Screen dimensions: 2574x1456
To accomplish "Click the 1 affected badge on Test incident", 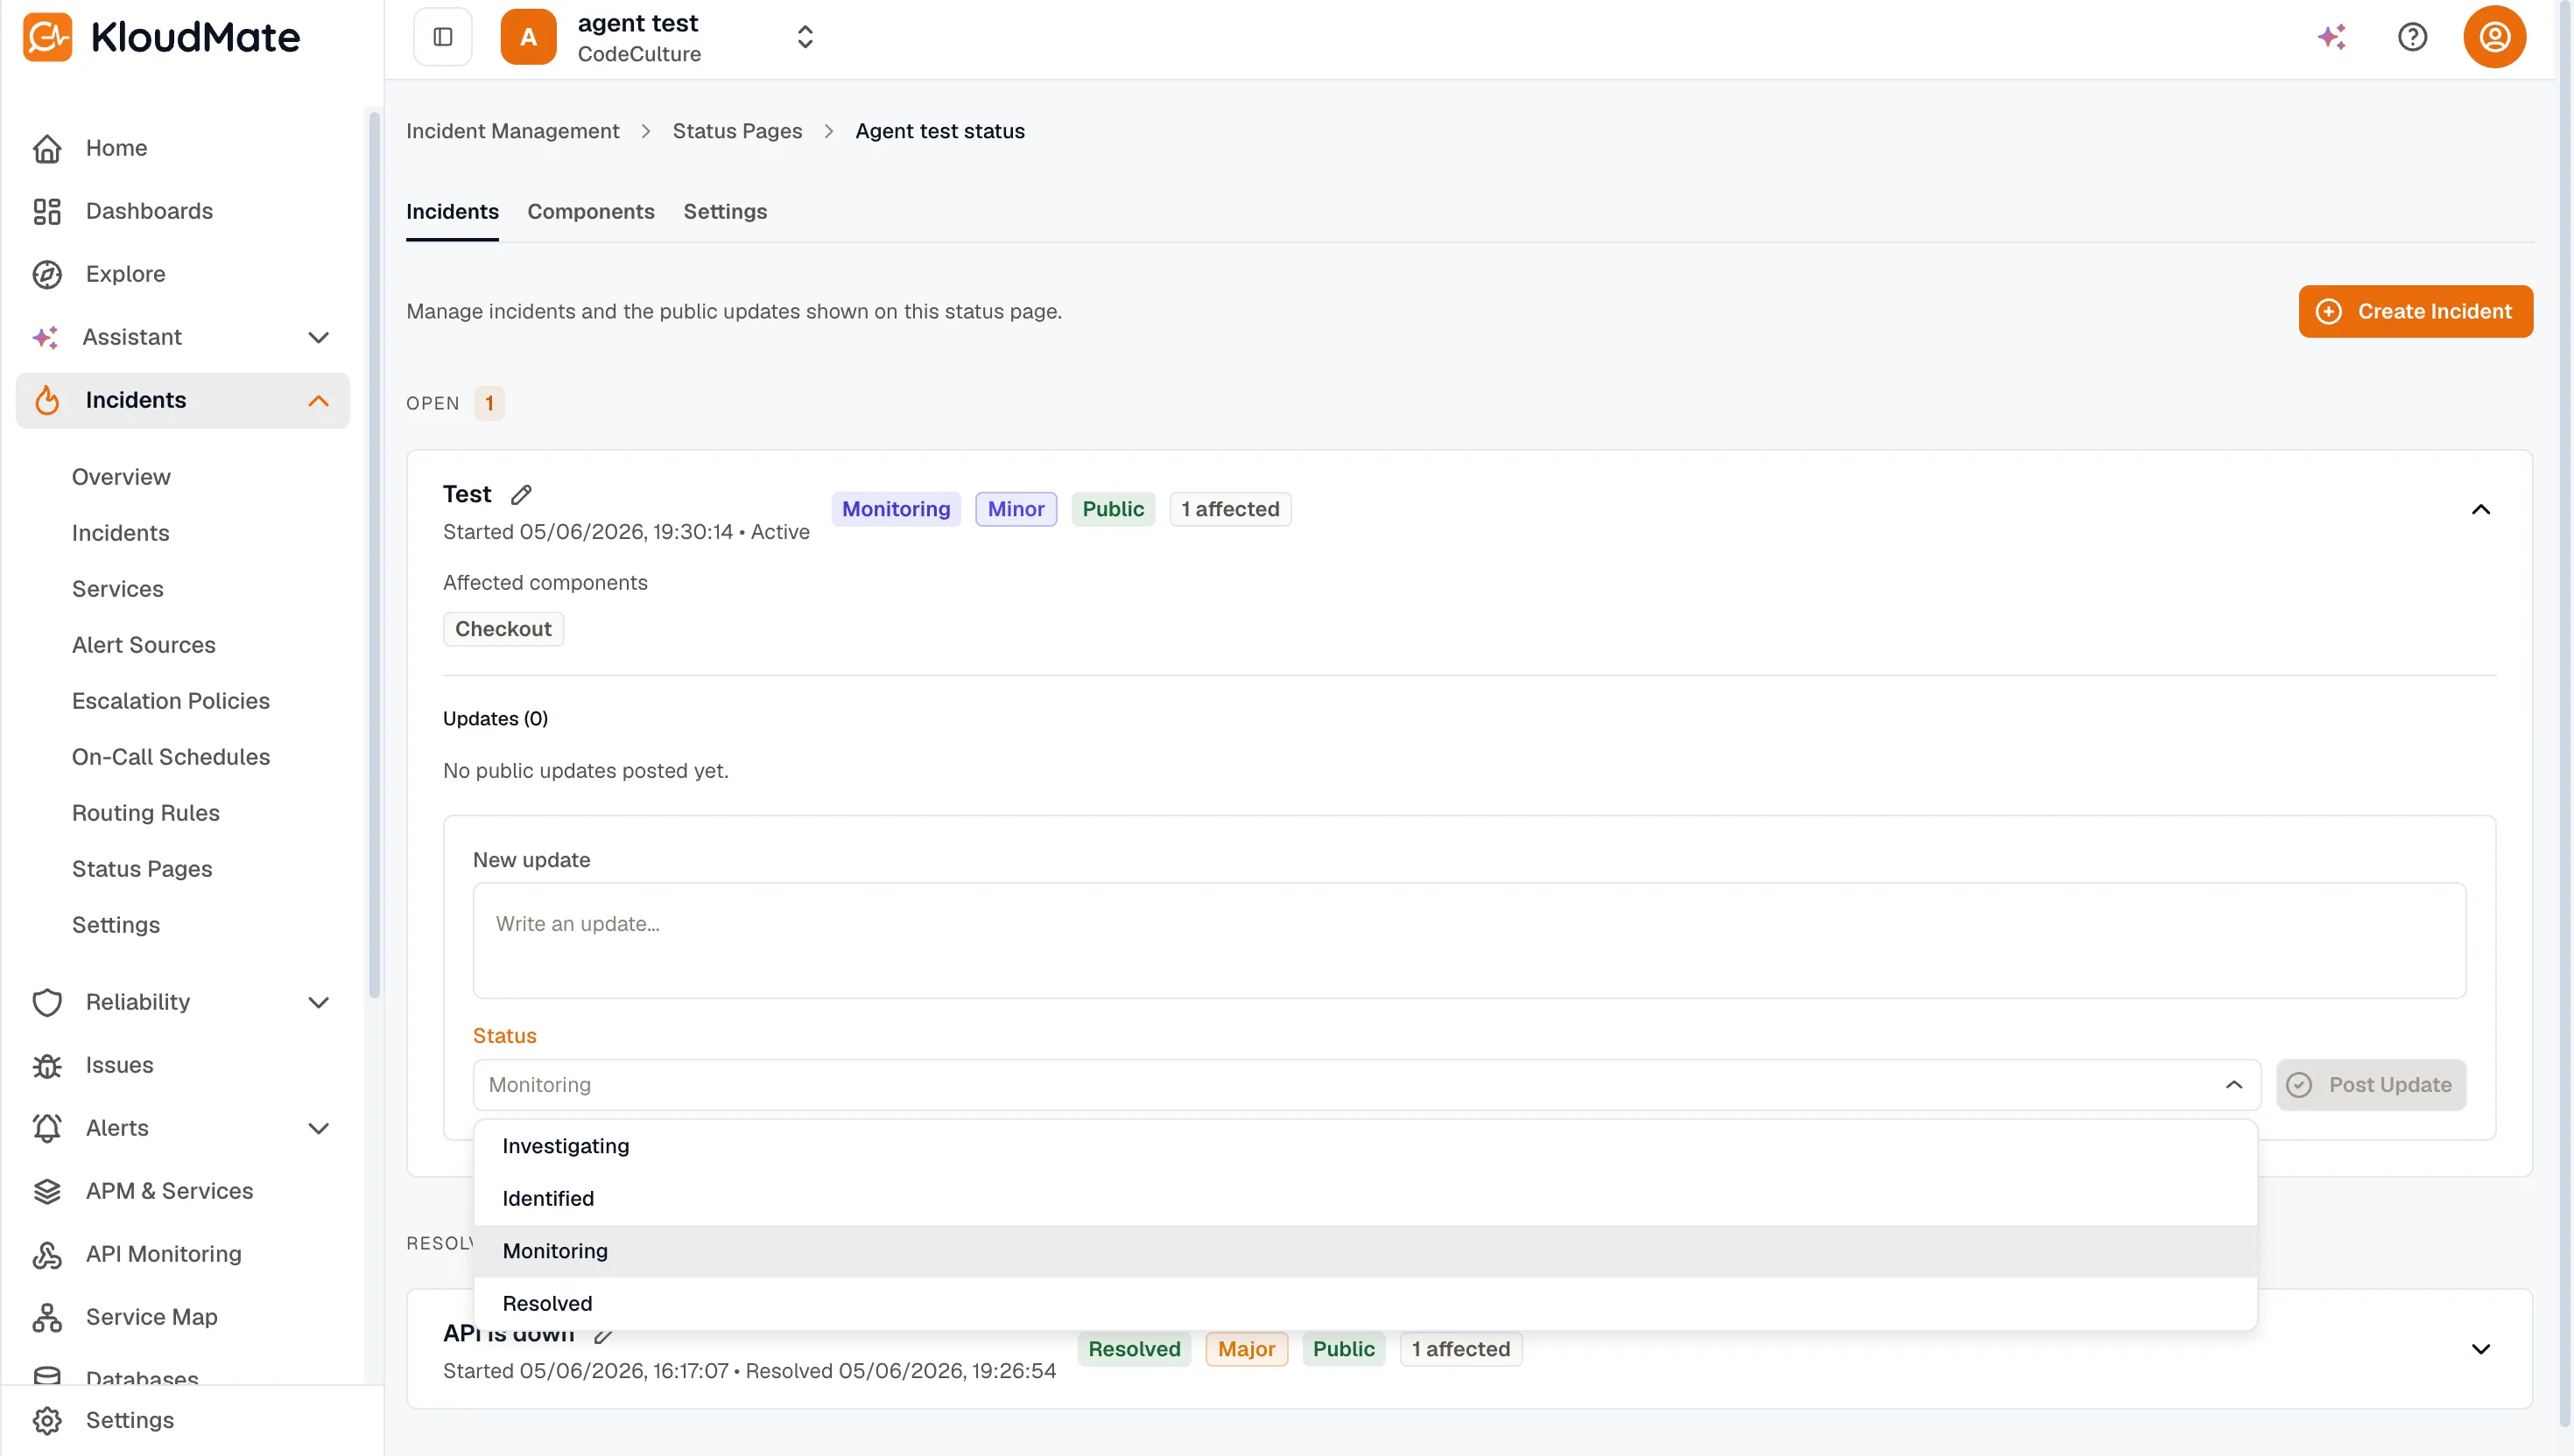I will pyautogui.click(x=1229, y=509).
